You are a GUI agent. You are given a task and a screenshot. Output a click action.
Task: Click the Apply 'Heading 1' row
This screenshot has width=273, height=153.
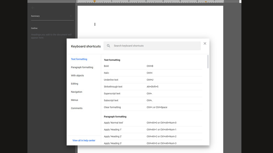pos(153,130)
